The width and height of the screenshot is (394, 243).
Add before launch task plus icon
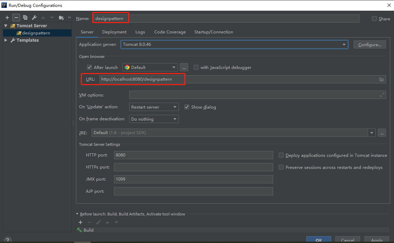(80, 222)
